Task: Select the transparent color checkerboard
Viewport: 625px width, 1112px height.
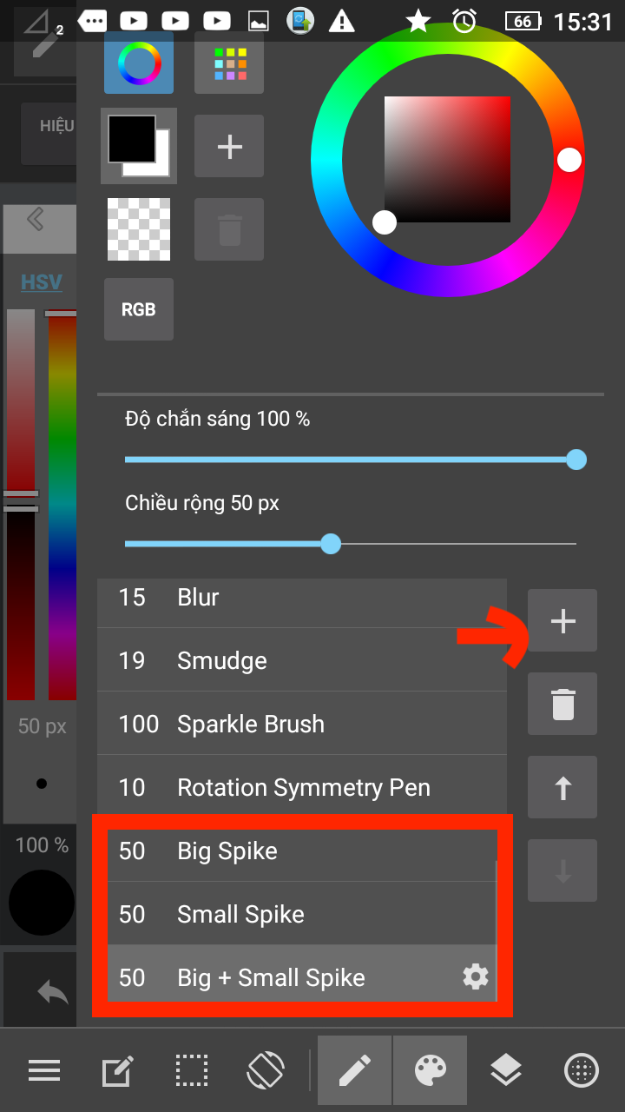Action: [x=139, y=229]
